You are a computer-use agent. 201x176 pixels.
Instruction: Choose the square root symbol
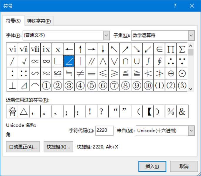click(24, 61)
